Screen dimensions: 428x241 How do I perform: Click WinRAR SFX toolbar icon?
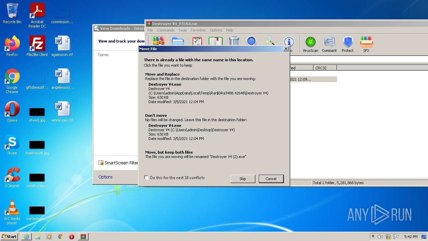pyautogui.click(x=366, y=45)
